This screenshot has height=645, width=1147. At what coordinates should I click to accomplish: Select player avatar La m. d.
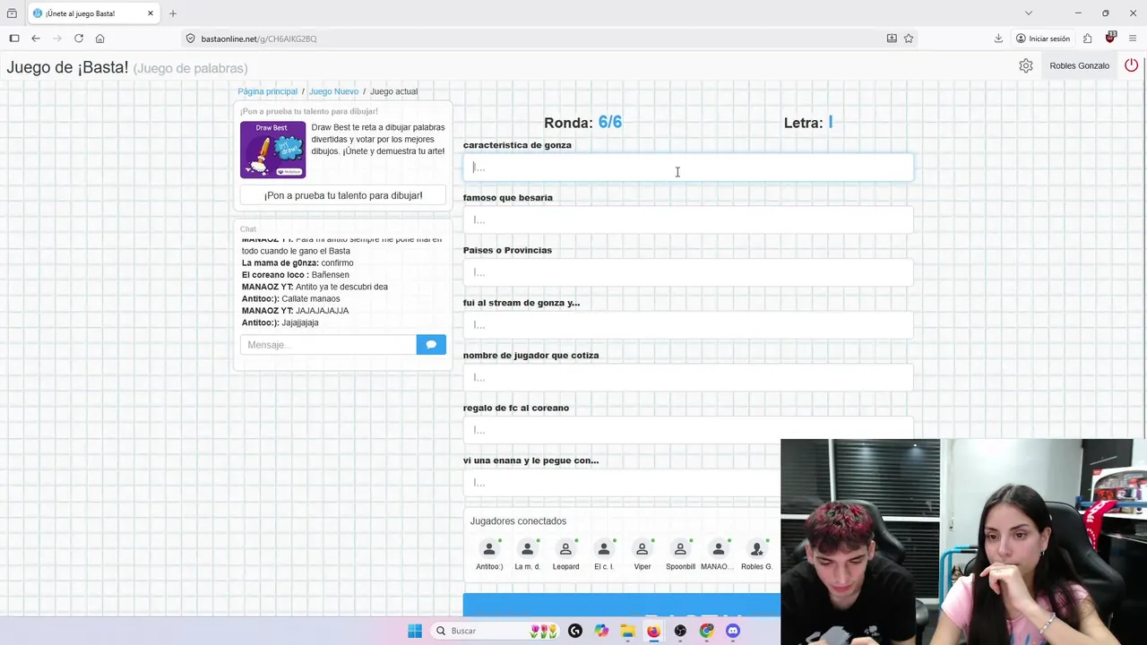[527, 549]
